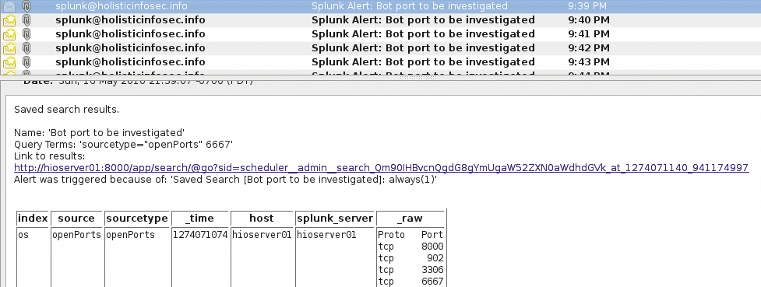
Task: Click the 'Query Terms' line
Action: coord(124,145)
